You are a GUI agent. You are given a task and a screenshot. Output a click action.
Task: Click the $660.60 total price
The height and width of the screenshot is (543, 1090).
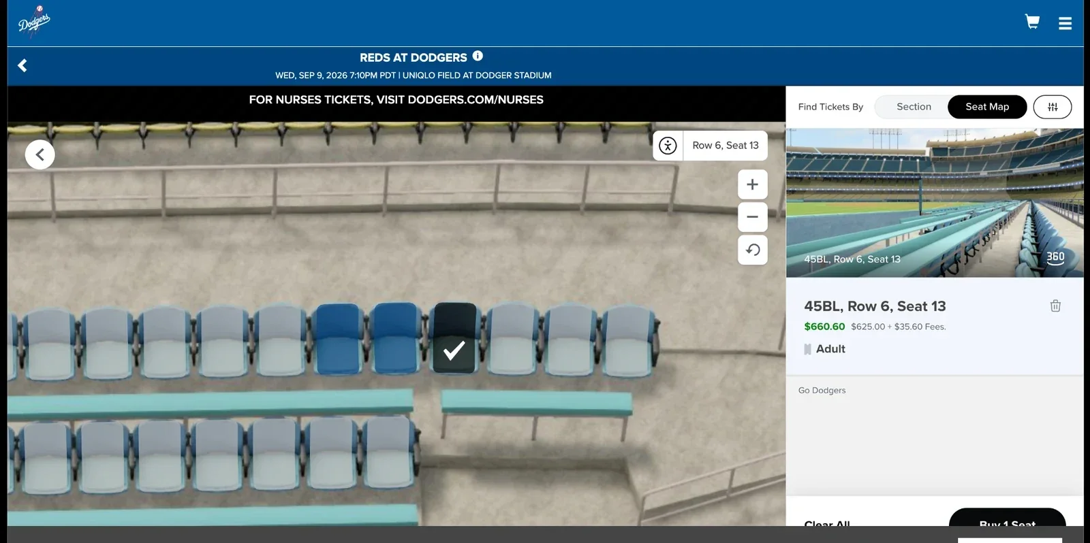(824, 327)
